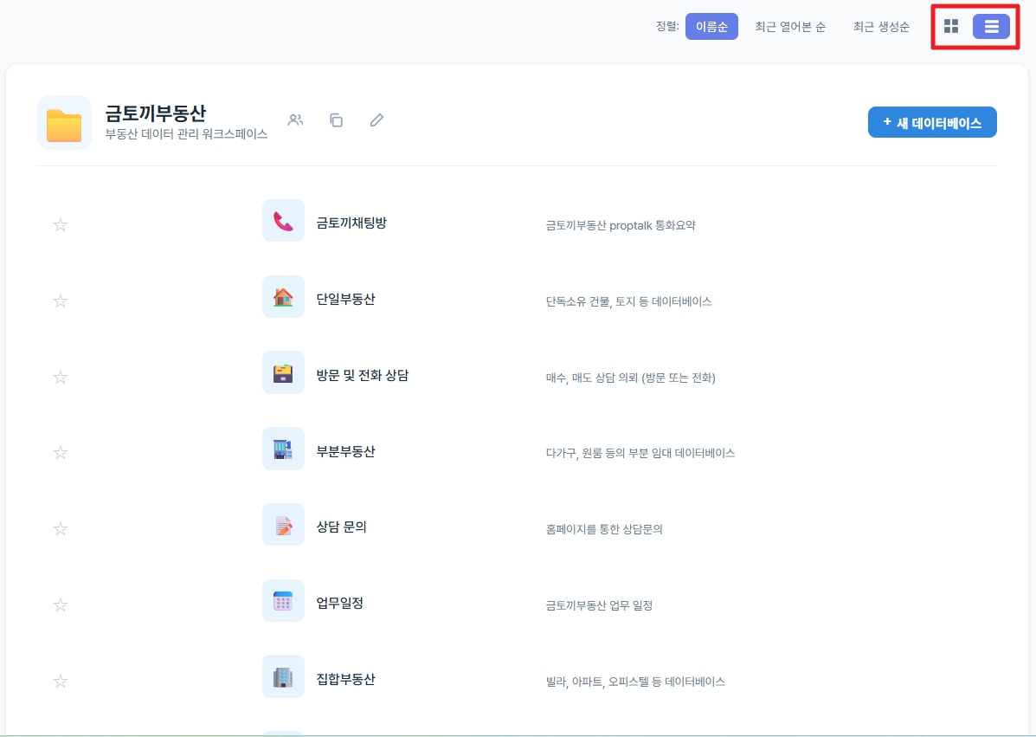Click description 빌라, 아파트, 오피스텔 등 데이터베이스
1036x737 pixels.
pos(635,682)
